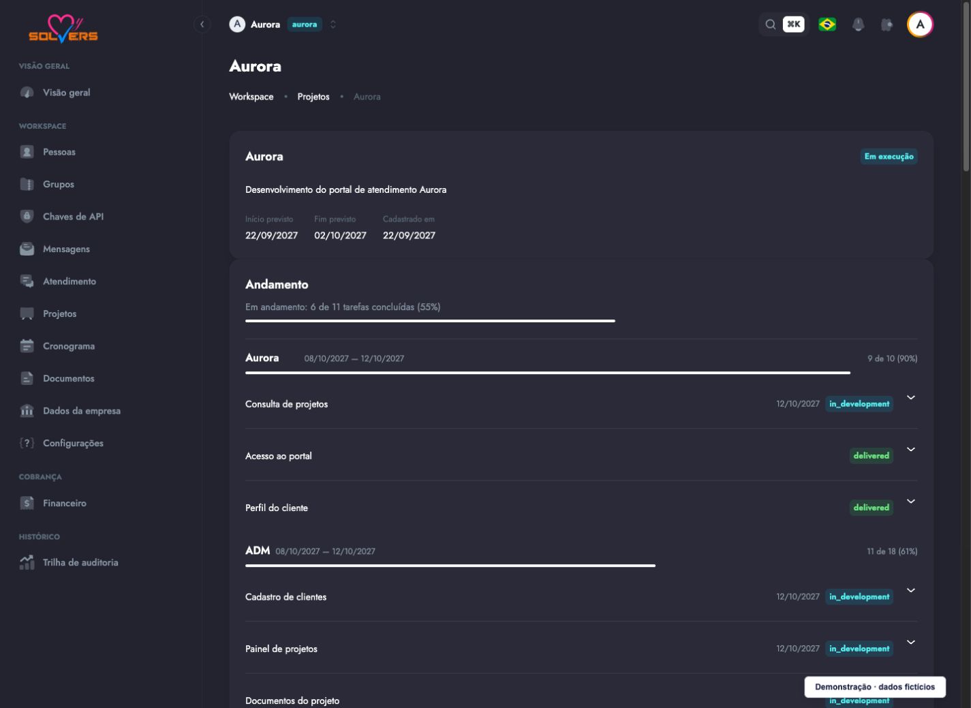Click the Em execução status badge
Screen dimensions: 971x708
point(889,157)
